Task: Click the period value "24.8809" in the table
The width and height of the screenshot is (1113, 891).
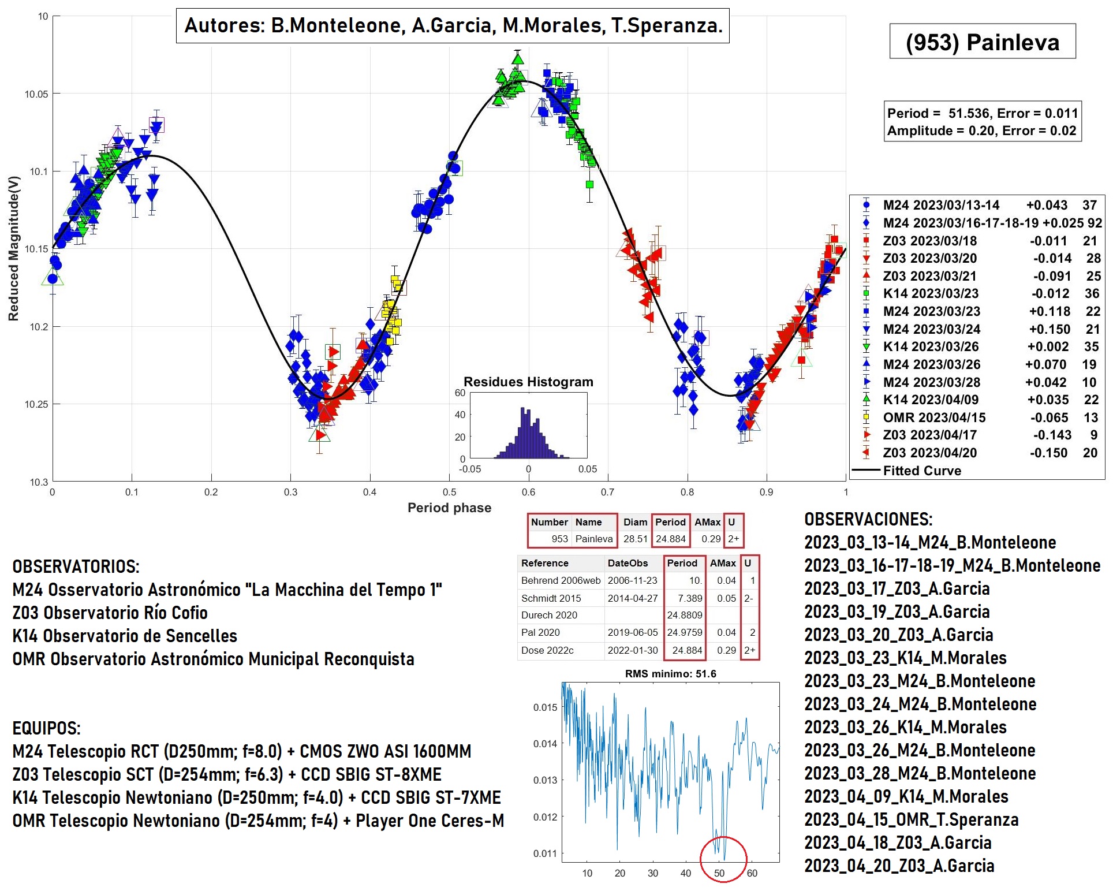Action: [x=685, y=615]
